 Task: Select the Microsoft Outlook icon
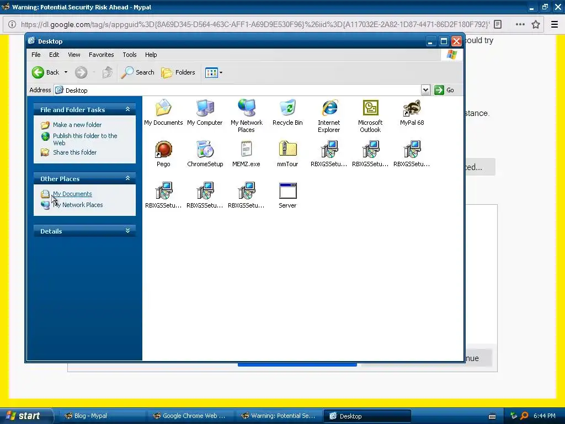pyautogui.click(x=370, y=116)
